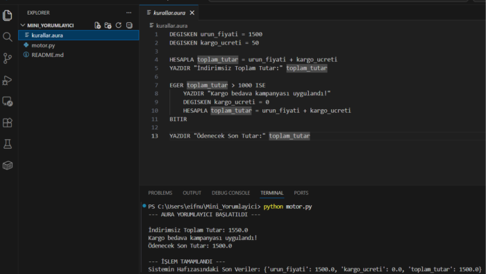Switch to the TERMINAL panel tab
Viewport: 486px width, 274px height.
pos(272,193)
